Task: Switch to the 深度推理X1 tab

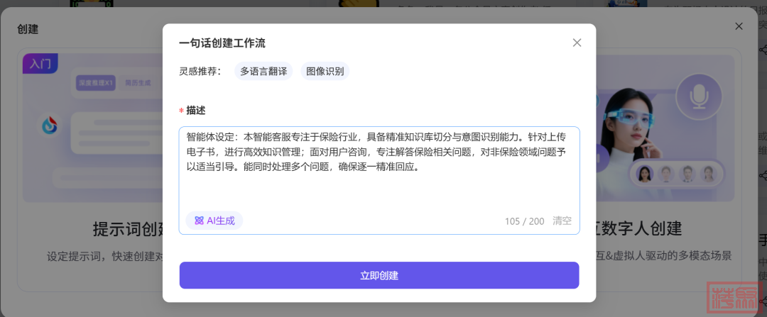Action: point(96,83)
